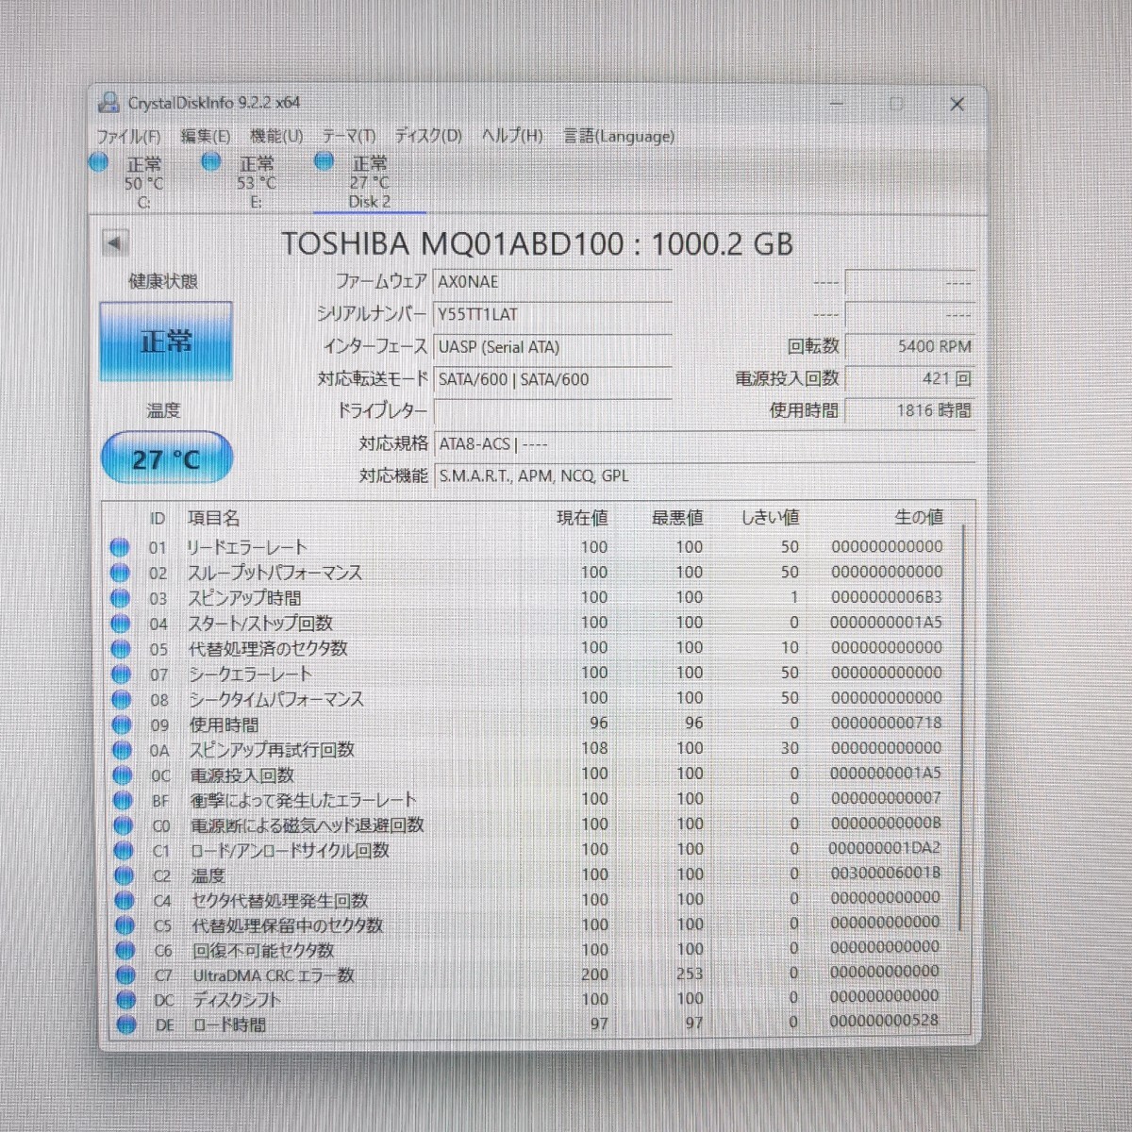Click status circle for attribute C1 ロード/アンロードサイクル回数
This screenshot has height=1132, width=1132.
click(124, 851)
